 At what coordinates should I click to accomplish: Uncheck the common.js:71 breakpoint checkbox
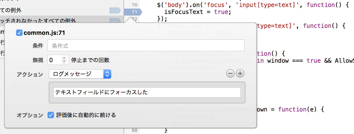coord(19,33)
